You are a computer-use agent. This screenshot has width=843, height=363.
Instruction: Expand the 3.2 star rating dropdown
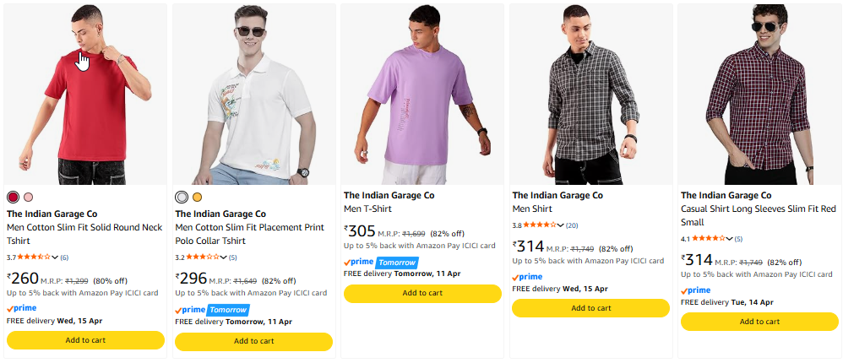[x=224, y=257]
